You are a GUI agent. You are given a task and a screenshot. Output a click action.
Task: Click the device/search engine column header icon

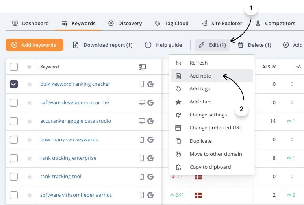[142, 67]
